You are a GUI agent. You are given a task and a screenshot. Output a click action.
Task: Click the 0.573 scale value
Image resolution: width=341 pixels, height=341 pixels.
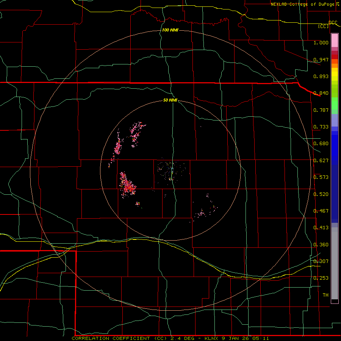(321, 177)
